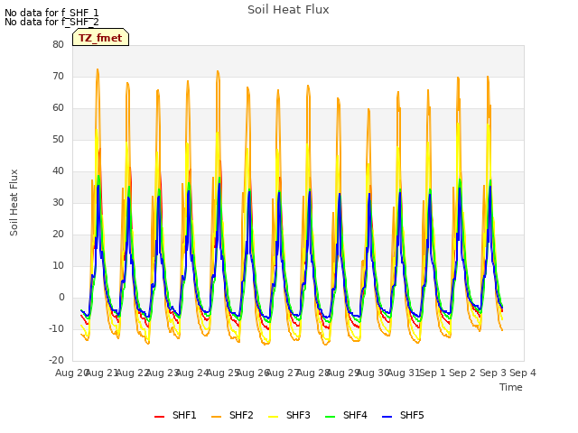Viewport: 578px width, 433px height.
Task: Click the 30 y-axis tick label
Action: [58, 202]
